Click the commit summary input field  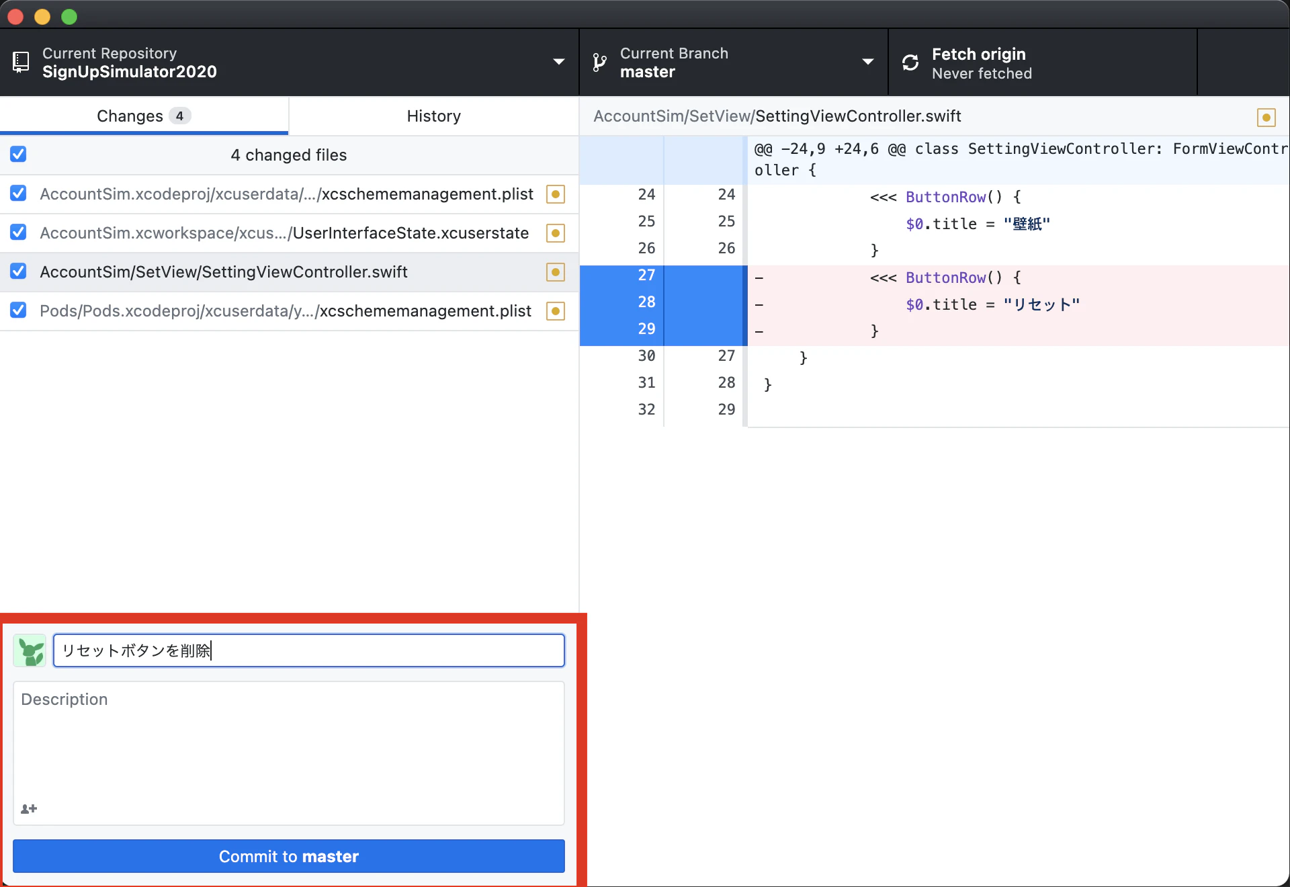pyautogui.click(x=309, y=650)
